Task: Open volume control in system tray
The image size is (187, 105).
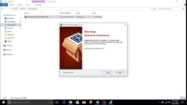Action: (169, 102)
